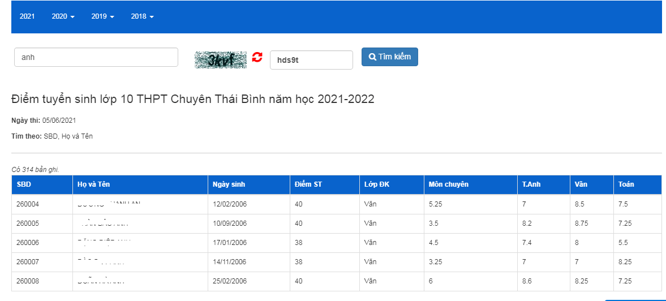The image size is (666, 301).
Task: Click Môn chuyên score 5.25
Action: (436, 204)
